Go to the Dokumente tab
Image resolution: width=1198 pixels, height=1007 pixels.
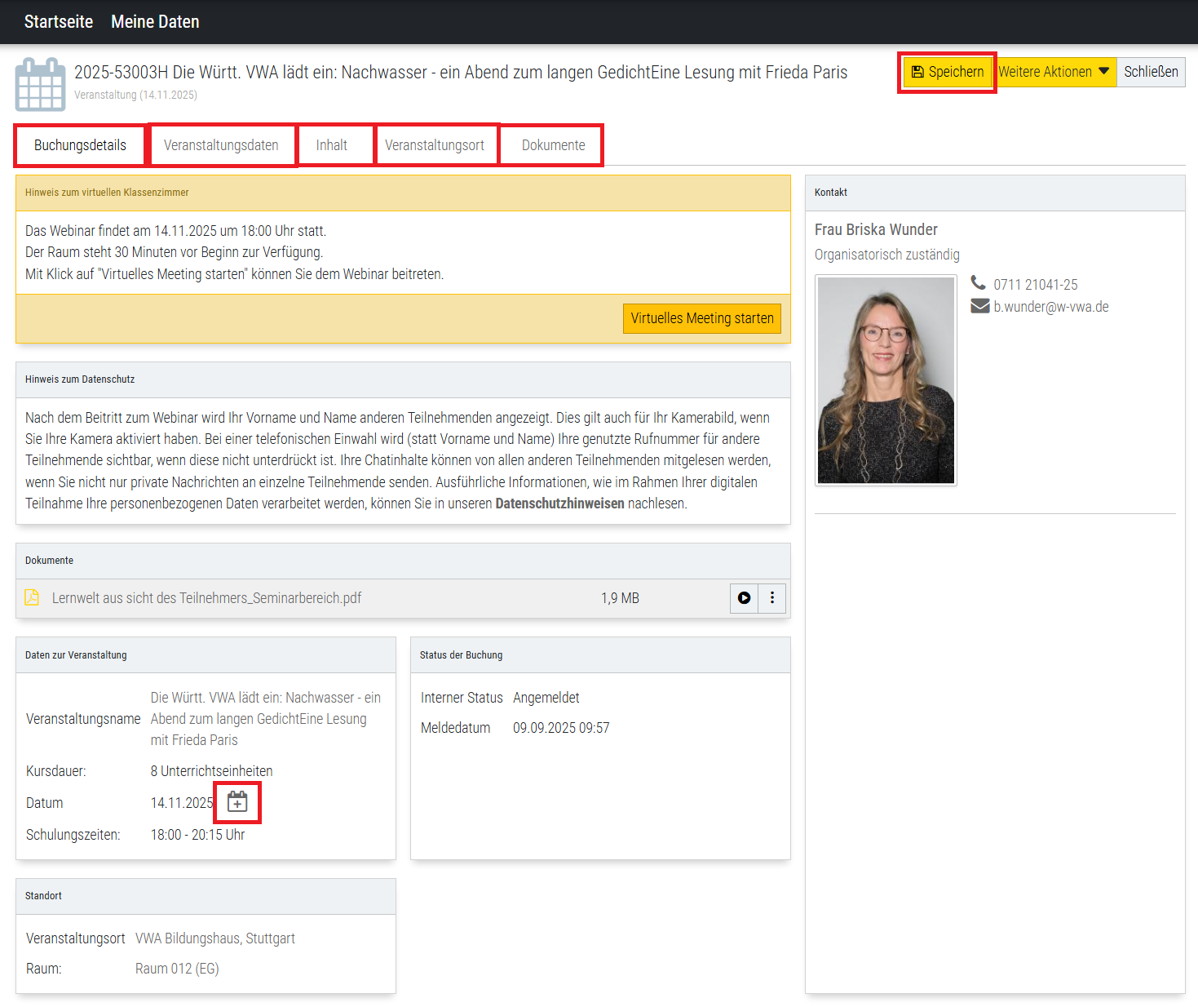553,145
